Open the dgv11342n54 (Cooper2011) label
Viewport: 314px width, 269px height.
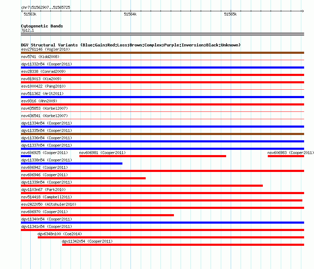87,241
